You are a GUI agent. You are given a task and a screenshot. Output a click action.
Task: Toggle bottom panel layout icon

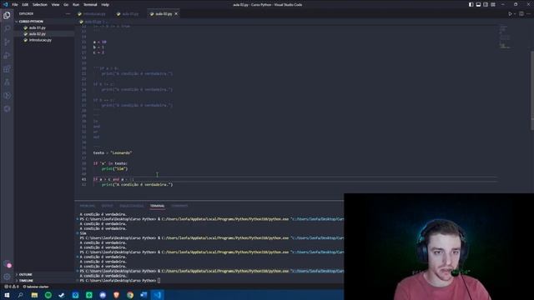(x=478, y=4)
